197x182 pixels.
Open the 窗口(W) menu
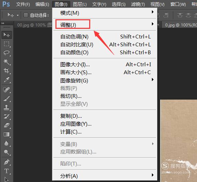(178, 4)
